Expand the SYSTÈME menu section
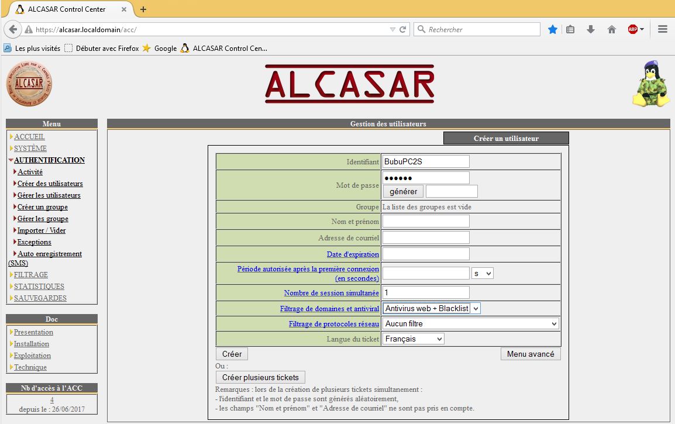675x424 pixels. pos(30,149)
